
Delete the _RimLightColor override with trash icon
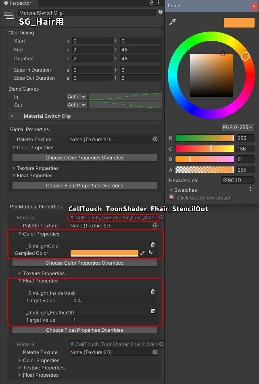pyautogui.click(x=153, y=244)
